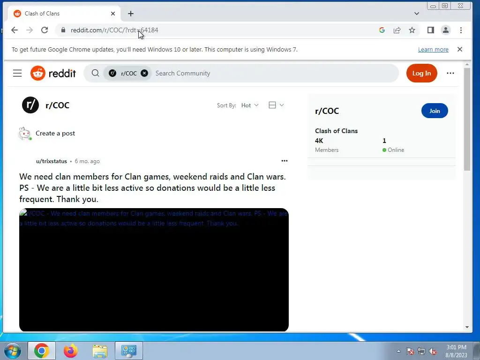The height and width of the screenshot is (360, 480).
Task: Open Windows Start menu
Action: point(12,351)
